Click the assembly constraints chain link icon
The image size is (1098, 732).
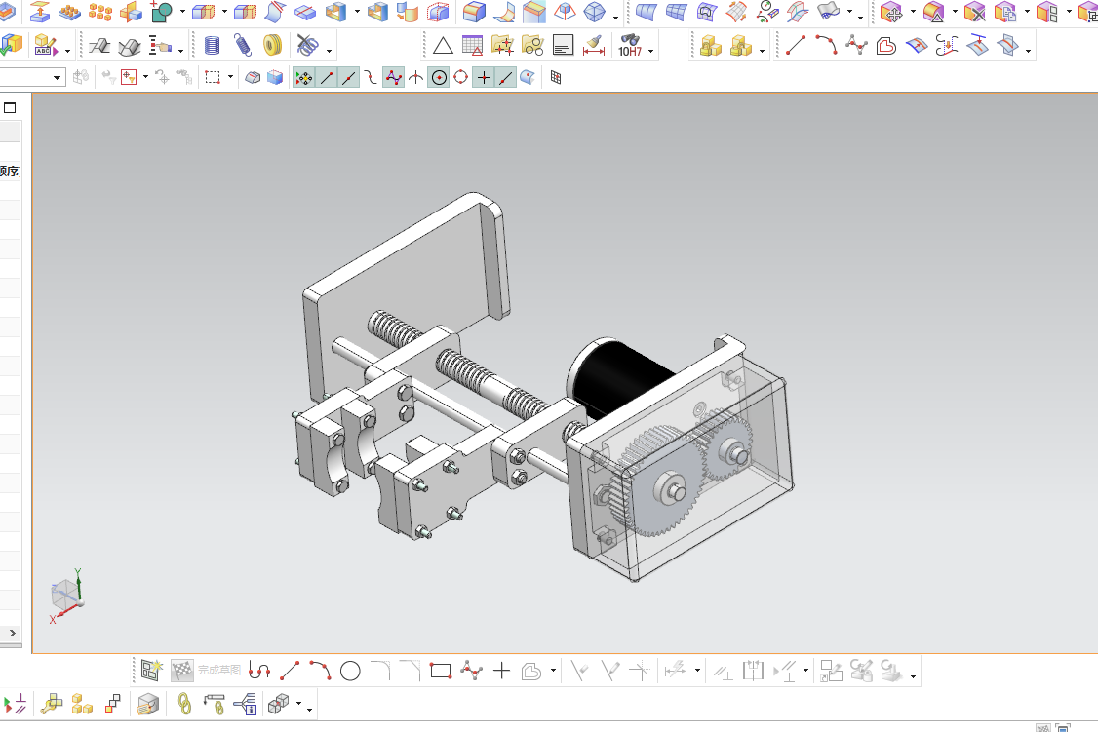pyautogui.click(x=184, y=704)
